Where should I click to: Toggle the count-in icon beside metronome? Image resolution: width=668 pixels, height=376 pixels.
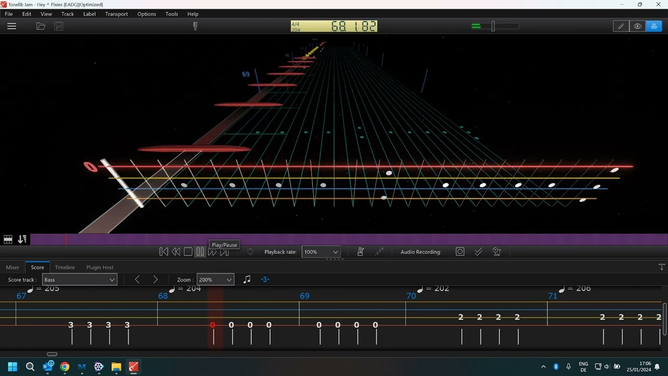coord(379,252)
